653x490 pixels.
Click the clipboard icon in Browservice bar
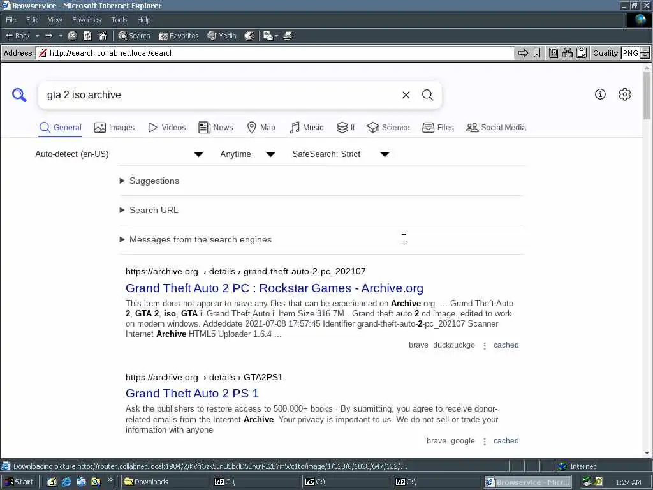[582, 53]
